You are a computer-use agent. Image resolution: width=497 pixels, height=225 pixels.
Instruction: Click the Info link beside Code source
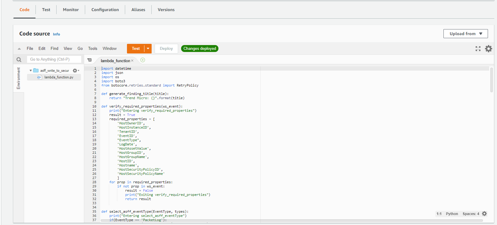tap(57, 34)
